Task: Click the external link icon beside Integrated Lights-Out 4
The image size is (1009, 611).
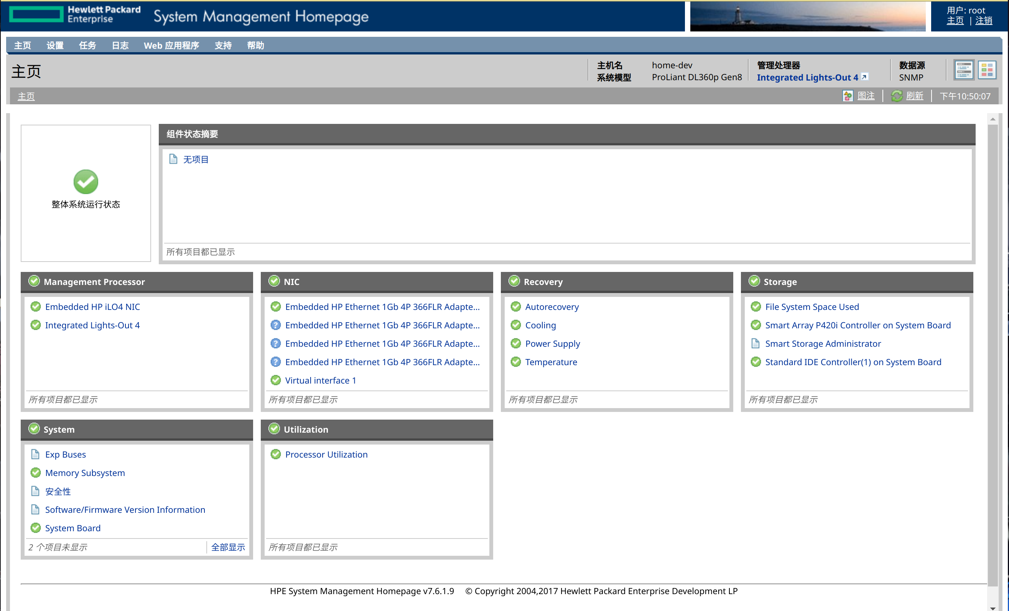Action: [864, 77]
